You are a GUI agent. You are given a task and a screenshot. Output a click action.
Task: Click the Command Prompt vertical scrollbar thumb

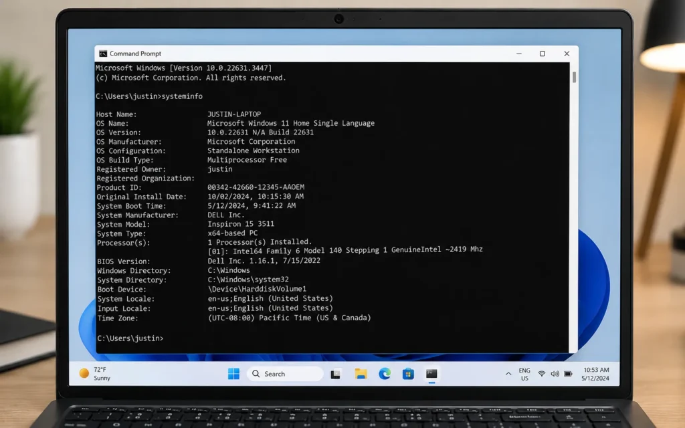click(574, 77)
